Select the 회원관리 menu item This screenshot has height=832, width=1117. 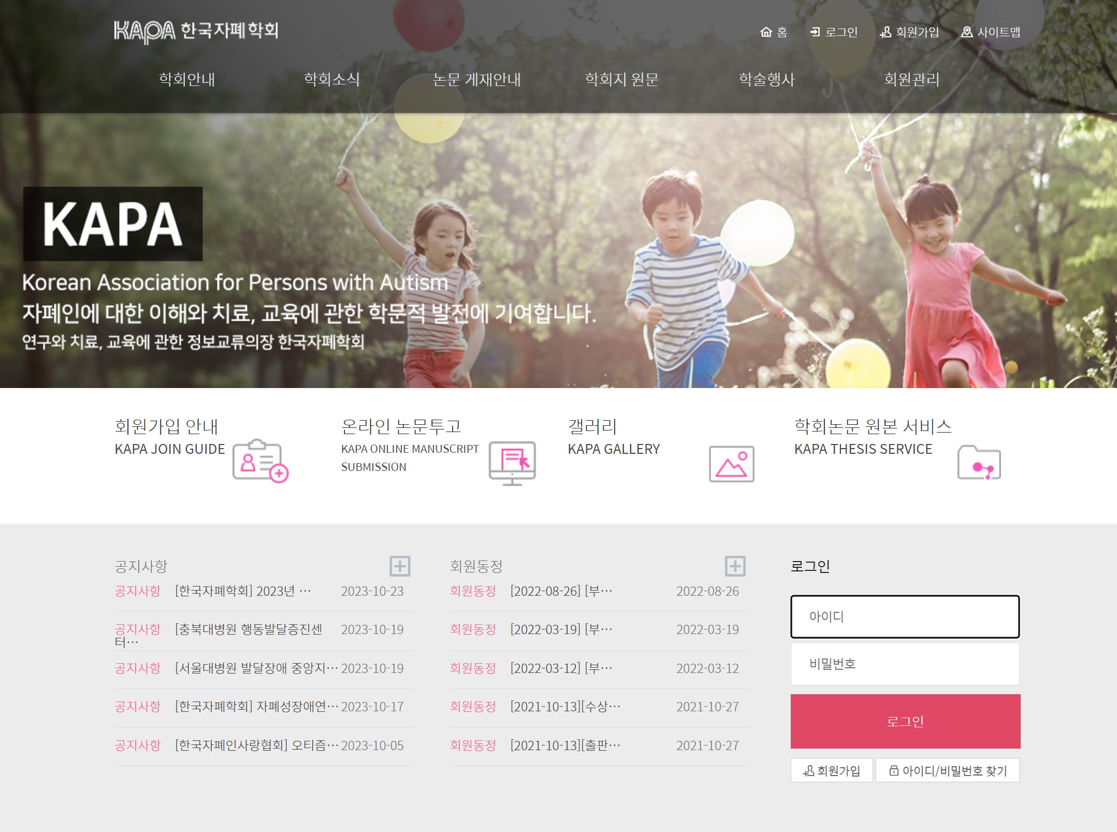tap(911, 79)
